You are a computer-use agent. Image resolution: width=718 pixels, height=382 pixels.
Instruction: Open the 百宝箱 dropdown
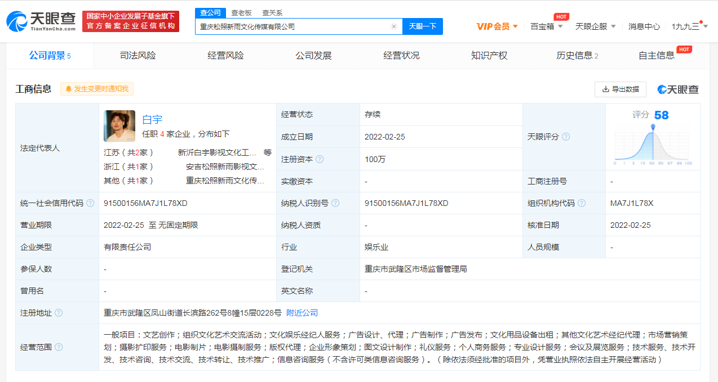click(x=546, y=26)
